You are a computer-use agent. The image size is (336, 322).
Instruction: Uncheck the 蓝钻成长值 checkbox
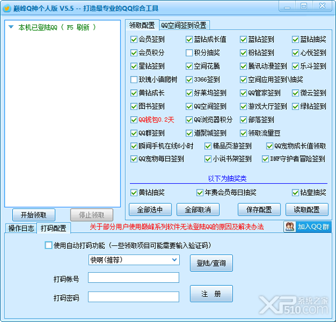[x=189, y=39]
